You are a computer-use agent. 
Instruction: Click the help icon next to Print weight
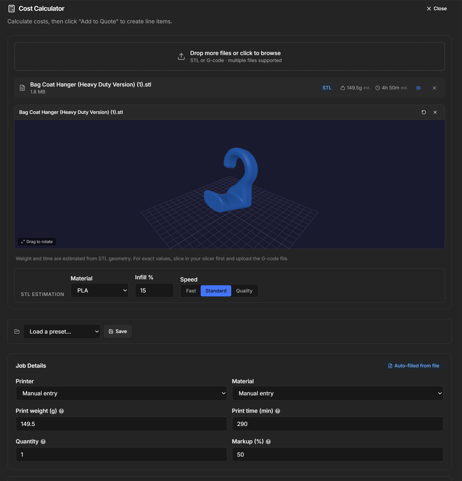[61, 411]
